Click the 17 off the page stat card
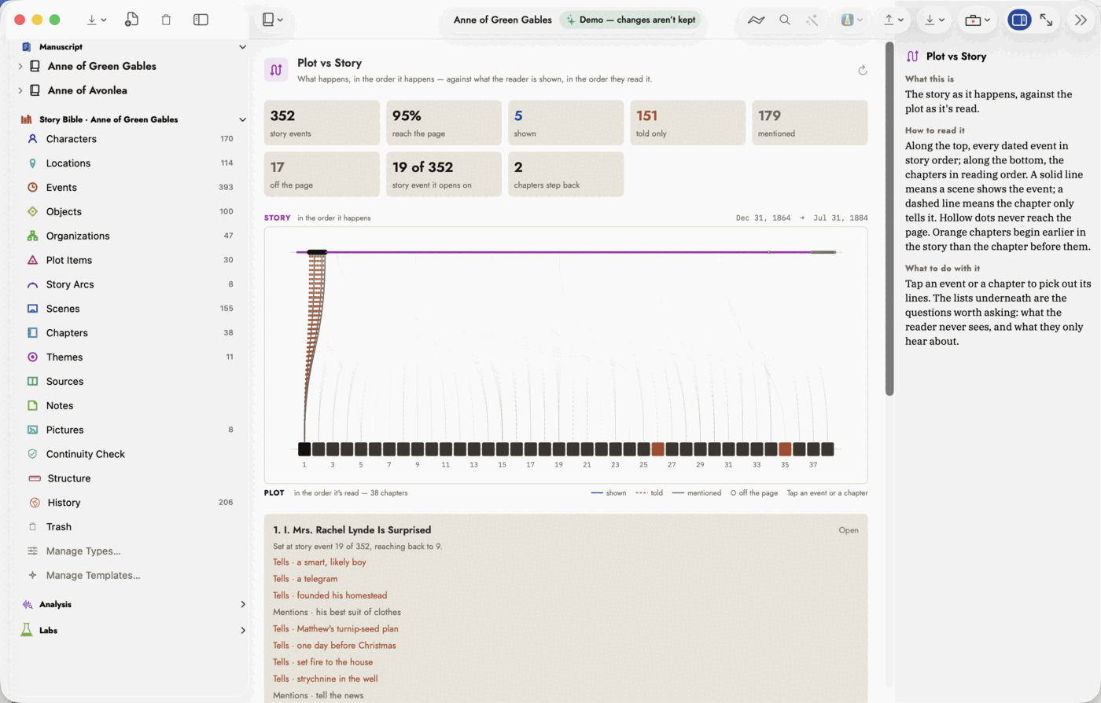This screenshot has height=703, width=1101. click(x=322, y=174)
